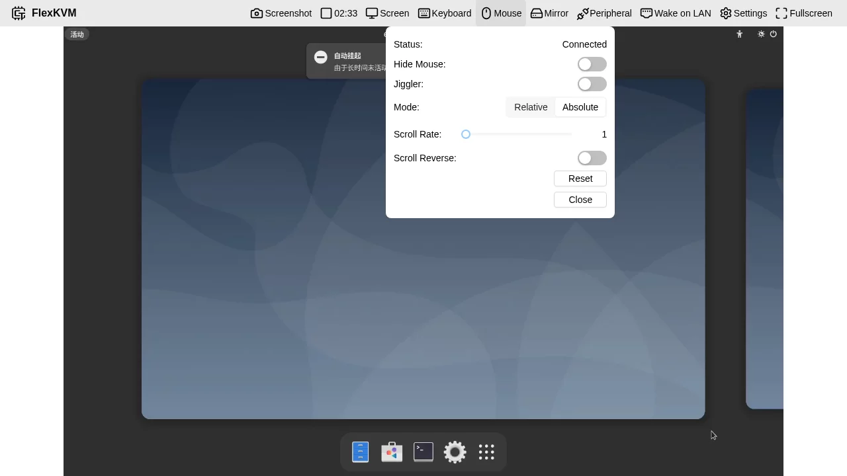Click the power icon in top bar
The width and height of the screenshot is (847, 476).
point(773,34)
